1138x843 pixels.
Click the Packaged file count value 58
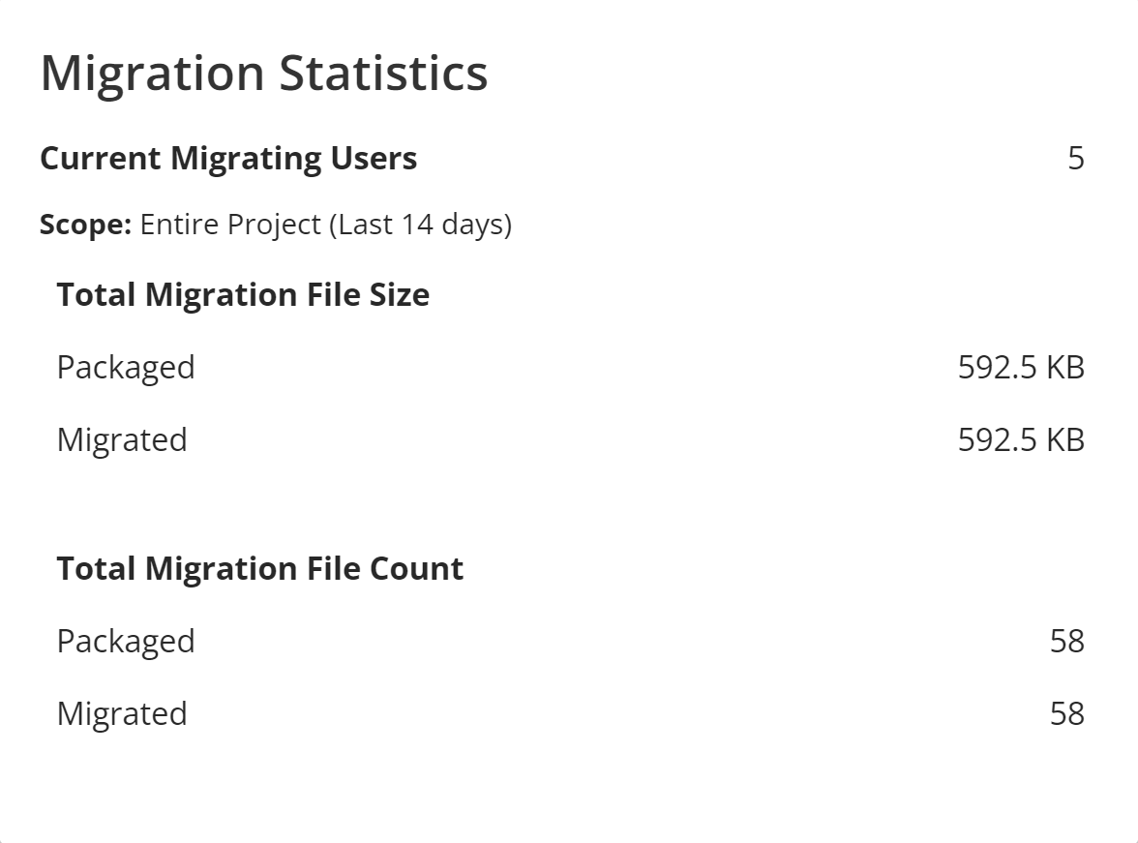pyautogui.click(x=1066, y=642)
